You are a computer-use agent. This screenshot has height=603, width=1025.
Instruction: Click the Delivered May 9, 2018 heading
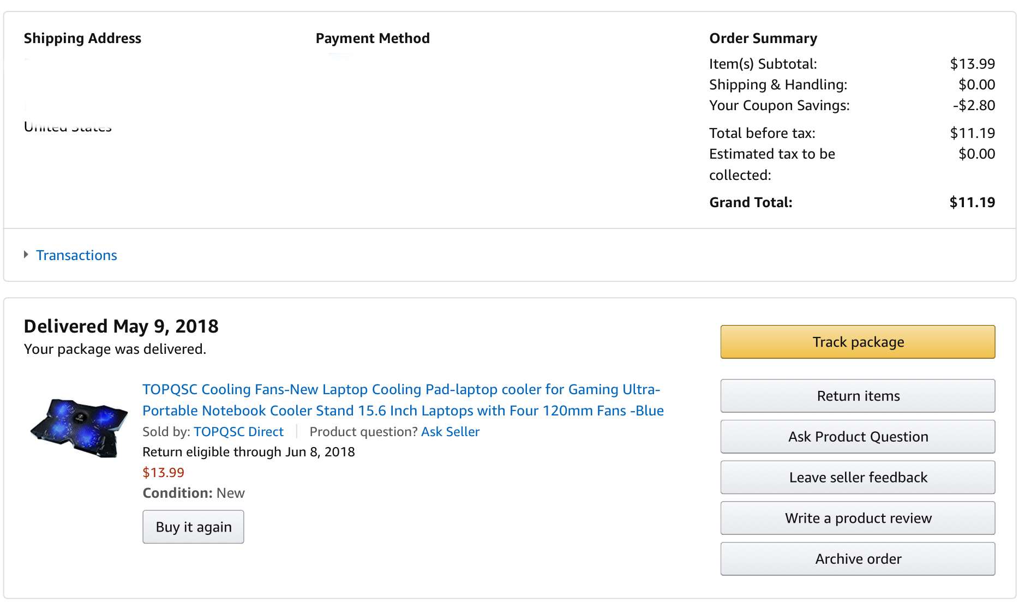[x=121, y=326]
